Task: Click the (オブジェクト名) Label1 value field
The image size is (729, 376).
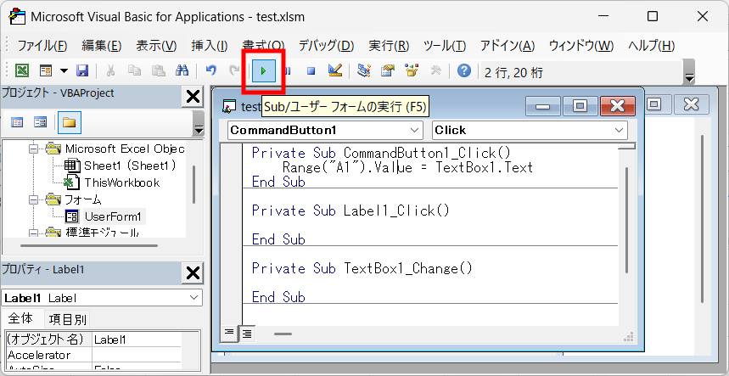Action: 137,340
